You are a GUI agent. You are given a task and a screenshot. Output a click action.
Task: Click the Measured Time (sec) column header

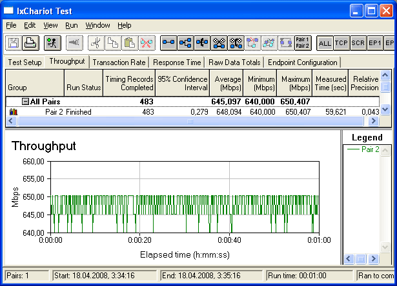[331, 83]
